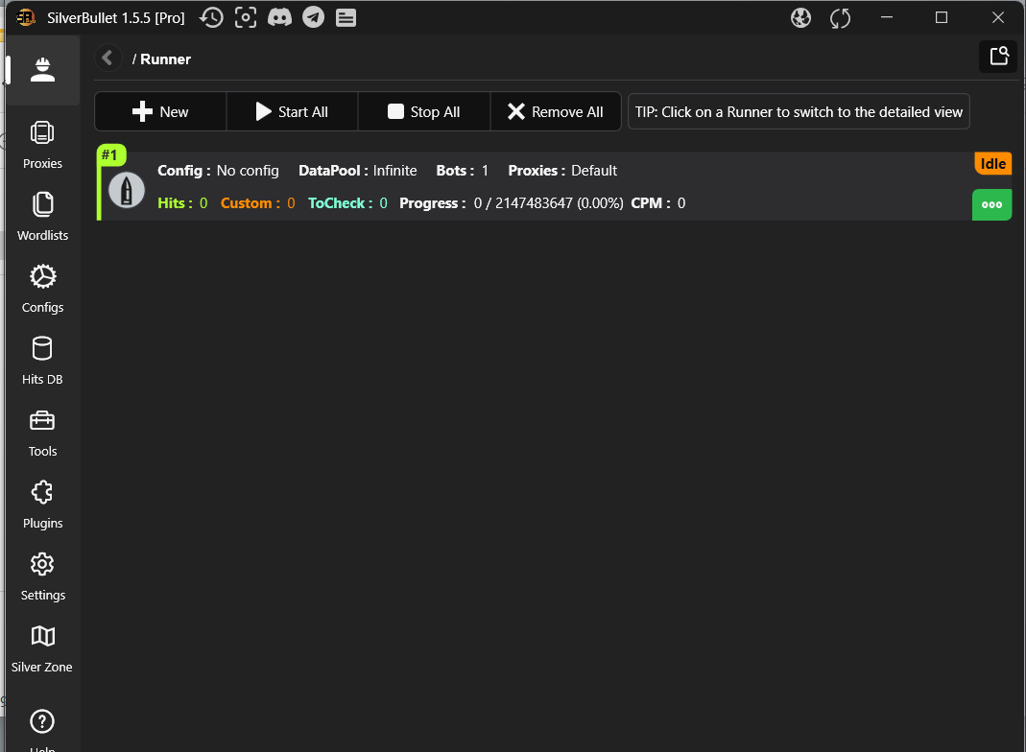Click the Discord icon in title bar

(279, 17)
